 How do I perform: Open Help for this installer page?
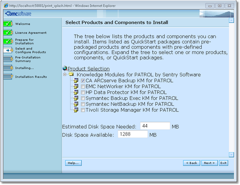pos(73,163)
